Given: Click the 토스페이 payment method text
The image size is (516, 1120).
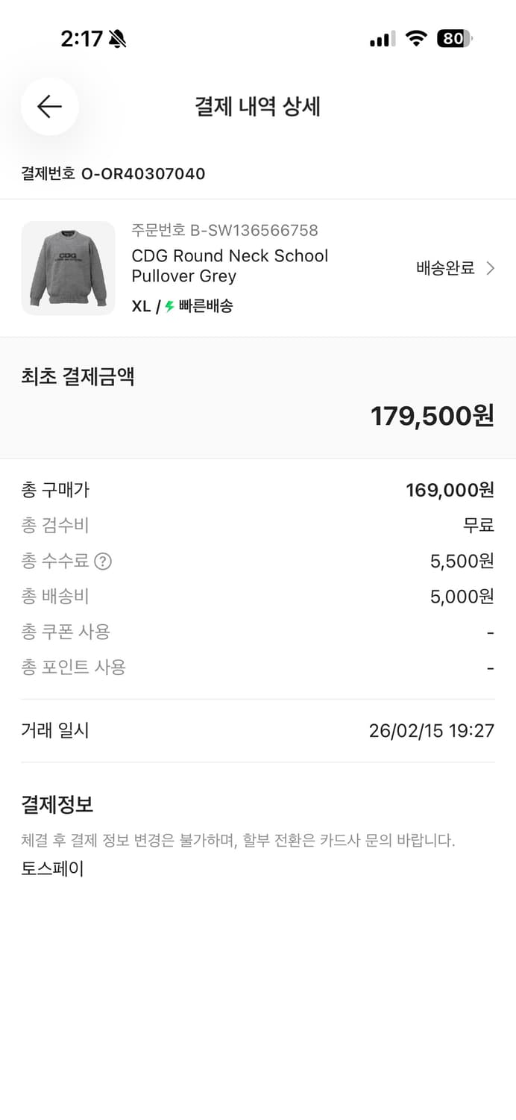Looking at the screenshot, I should [52, 868].
